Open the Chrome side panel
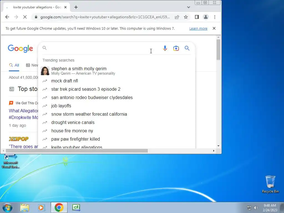The image size is (284, 213). (197, 17)
